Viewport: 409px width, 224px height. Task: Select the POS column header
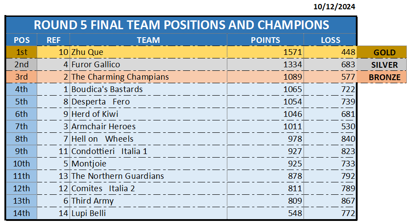tap(22, 40)
